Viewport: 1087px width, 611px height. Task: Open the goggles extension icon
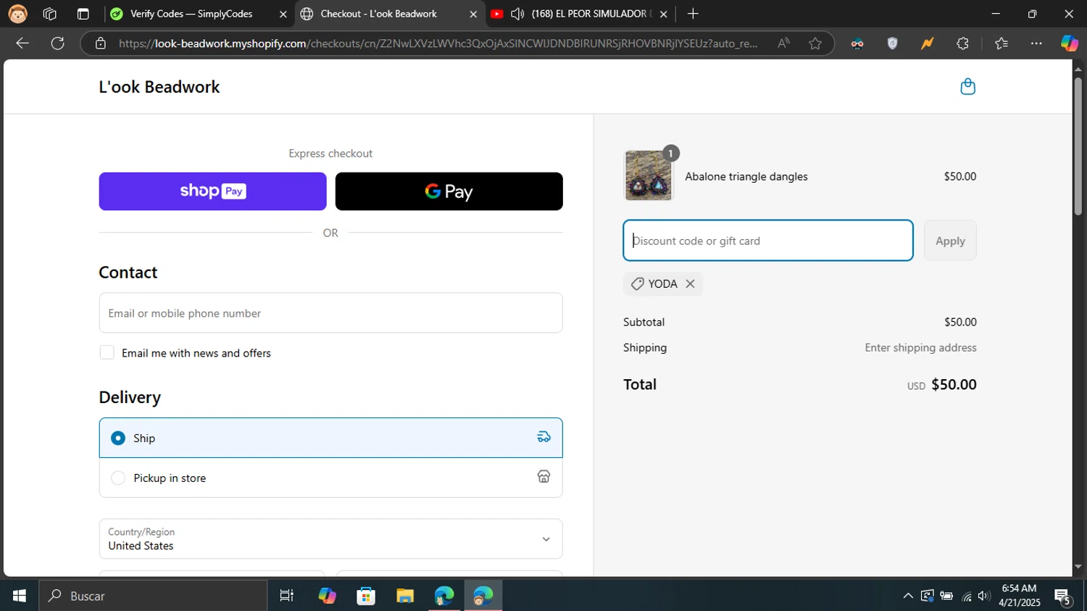tap(857, 43)
